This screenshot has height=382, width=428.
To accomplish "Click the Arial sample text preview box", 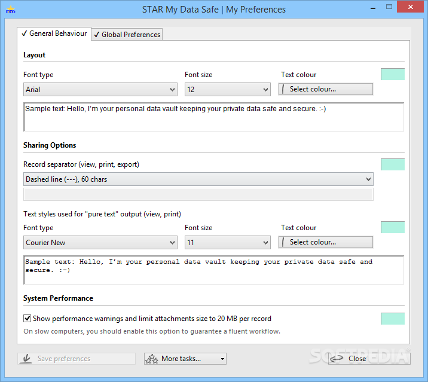I will (214, 117).
